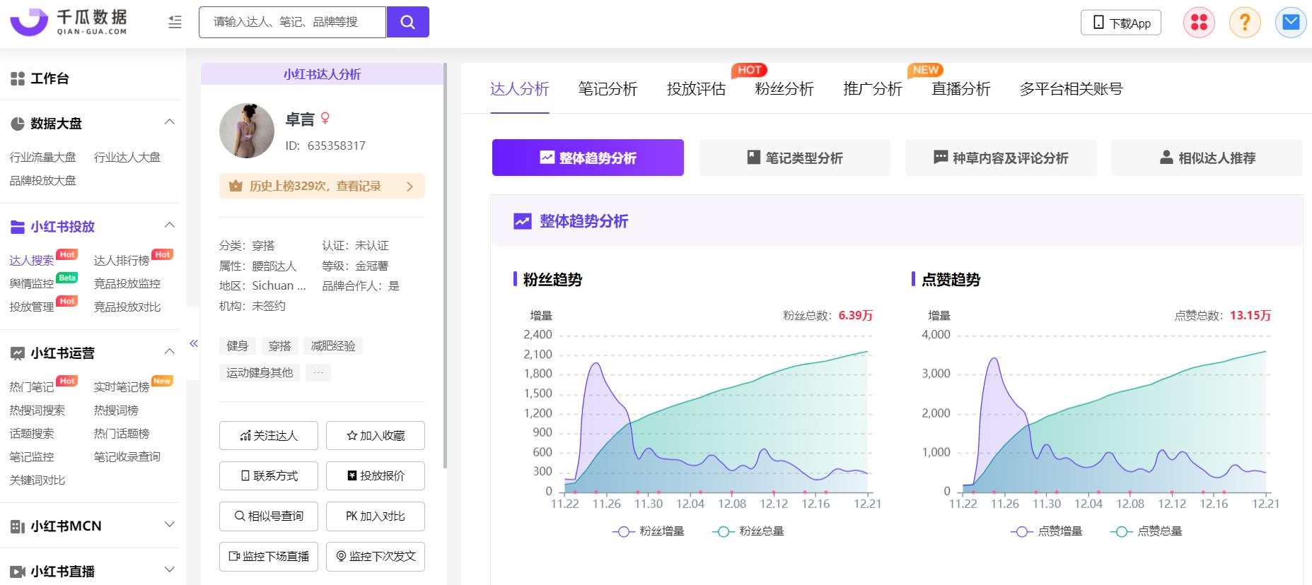The width and height of the screenshot is (1312, 585).
Task: Expand the 小红书MCN section chevron
Action: (169, 525)
